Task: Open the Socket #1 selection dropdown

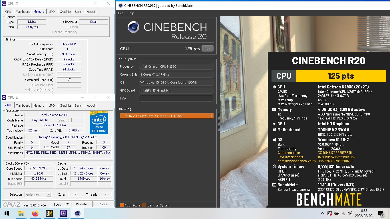Action: [x=38, y=194]
